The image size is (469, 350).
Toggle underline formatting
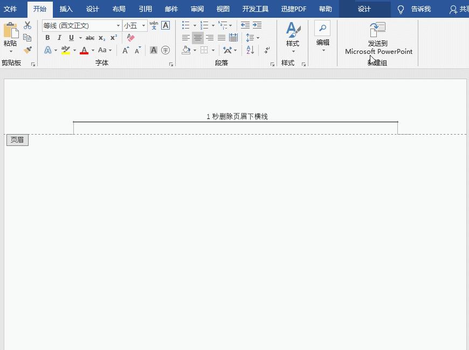pos(71,38)
